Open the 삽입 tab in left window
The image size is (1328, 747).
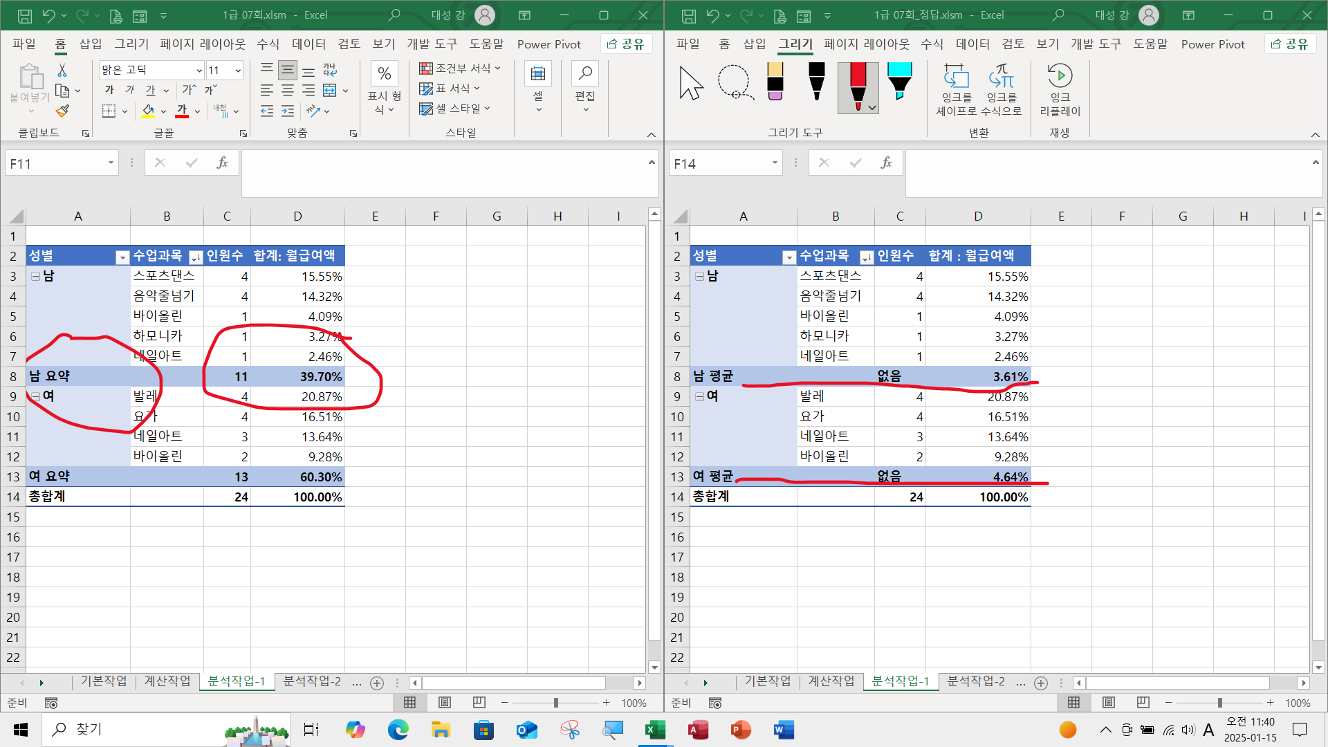tap(91, 44)
